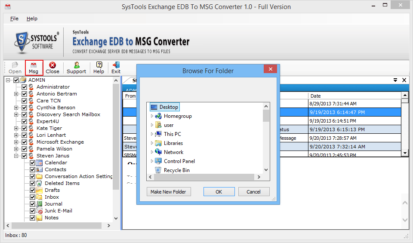Click the Control Panel icon
The image size is (413, 243).
158,161
